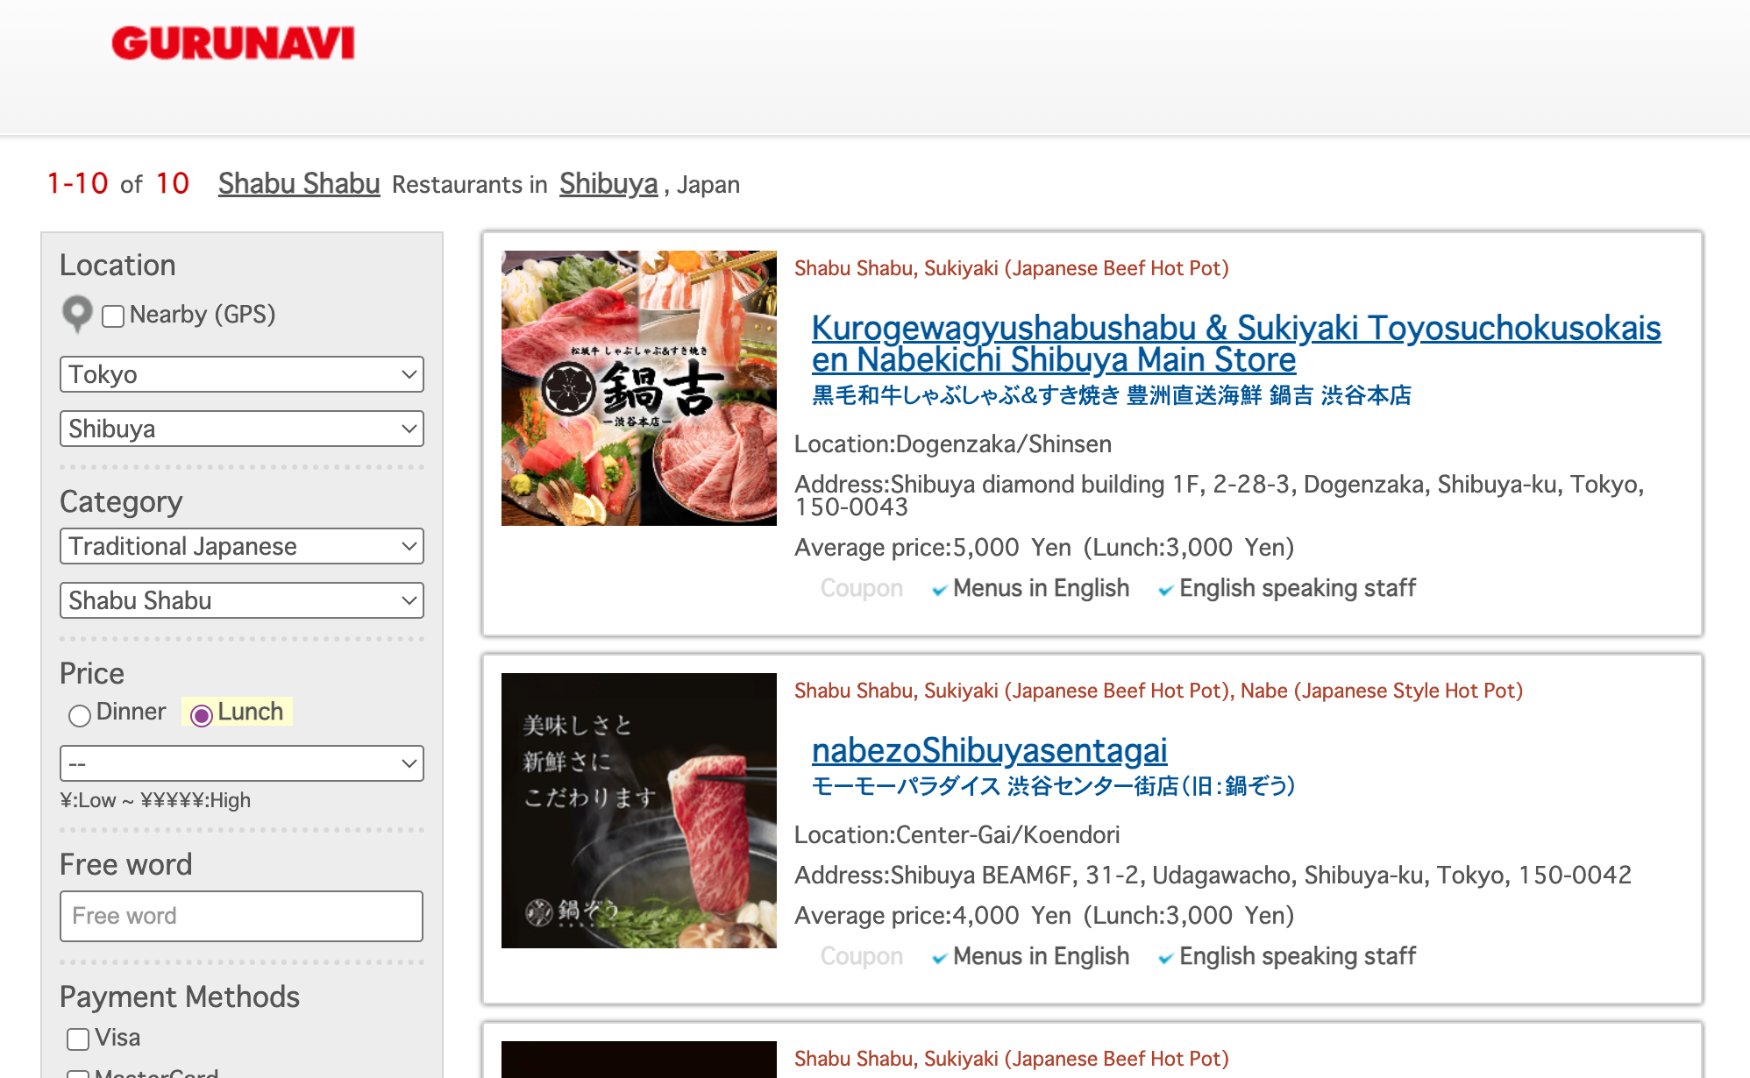
Task: Check the Visa payment method
Action: pos(77,1038)
